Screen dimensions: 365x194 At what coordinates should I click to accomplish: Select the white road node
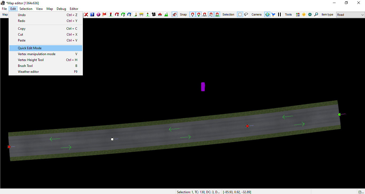(112, 139)
